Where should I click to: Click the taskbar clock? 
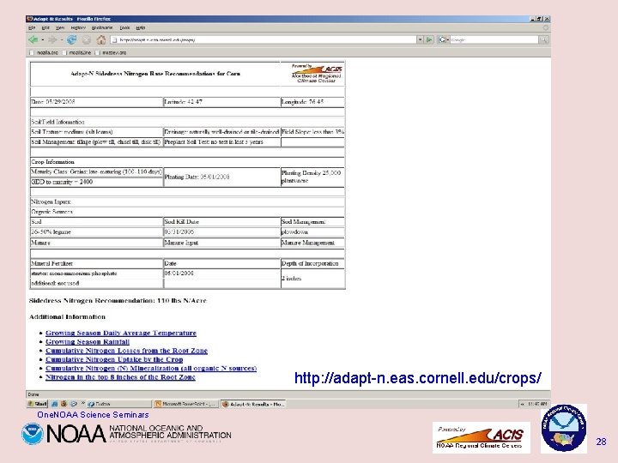(x=537, y=404)
